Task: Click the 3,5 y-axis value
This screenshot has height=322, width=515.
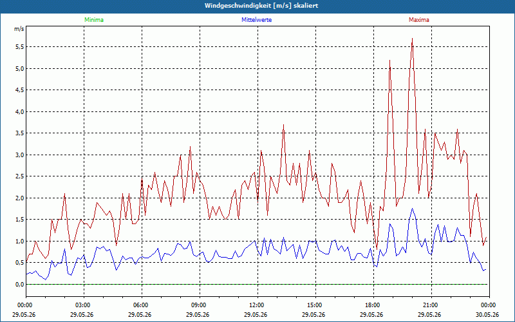Action: (x=20, y=133)
